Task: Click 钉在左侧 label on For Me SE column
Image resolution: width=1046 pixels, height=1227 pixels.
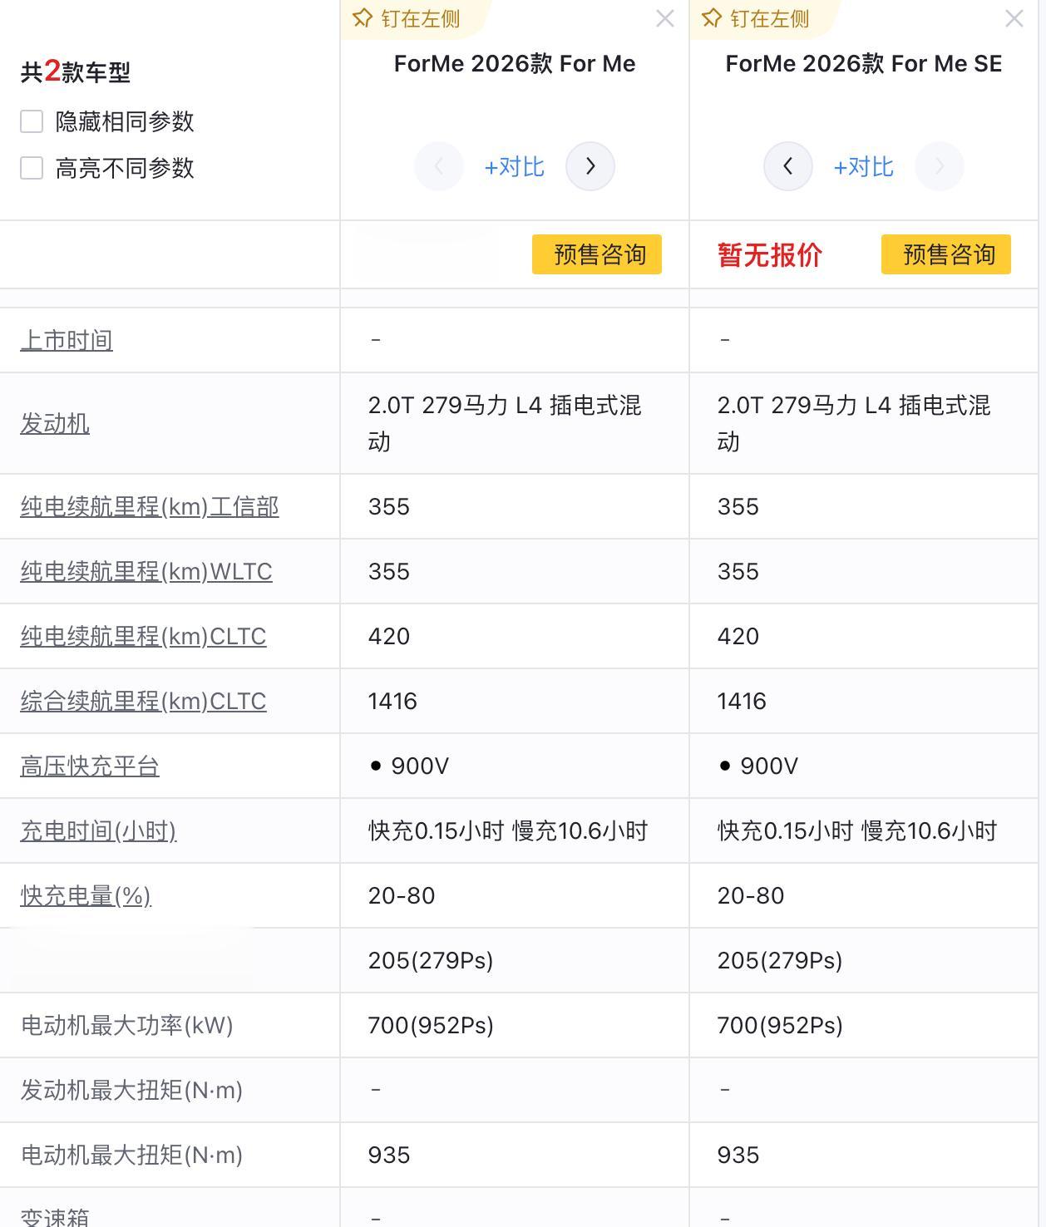Action: click(770, 19)
